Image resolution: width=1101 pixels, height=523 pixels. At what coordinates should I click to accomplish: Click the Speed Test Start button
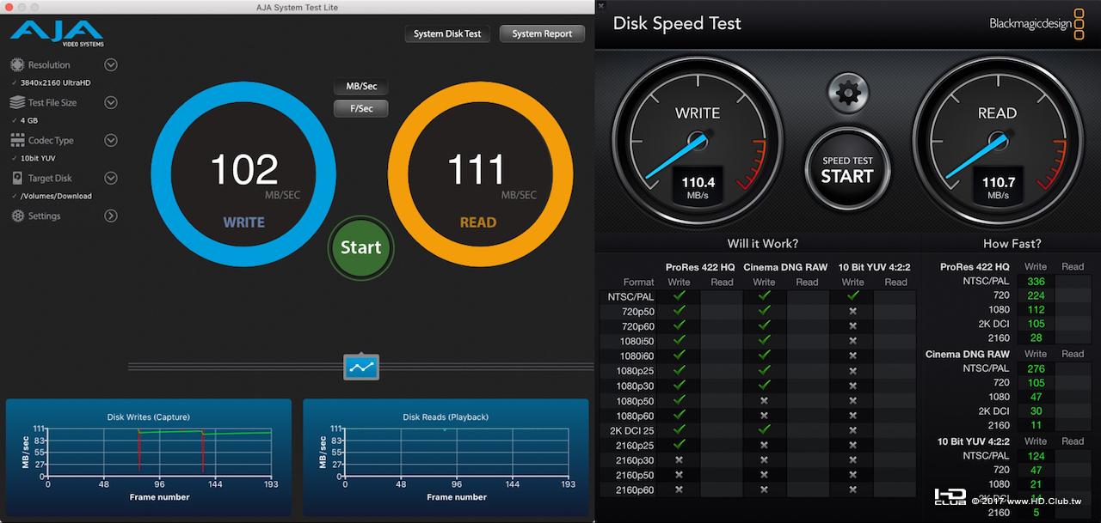(847, 169)
